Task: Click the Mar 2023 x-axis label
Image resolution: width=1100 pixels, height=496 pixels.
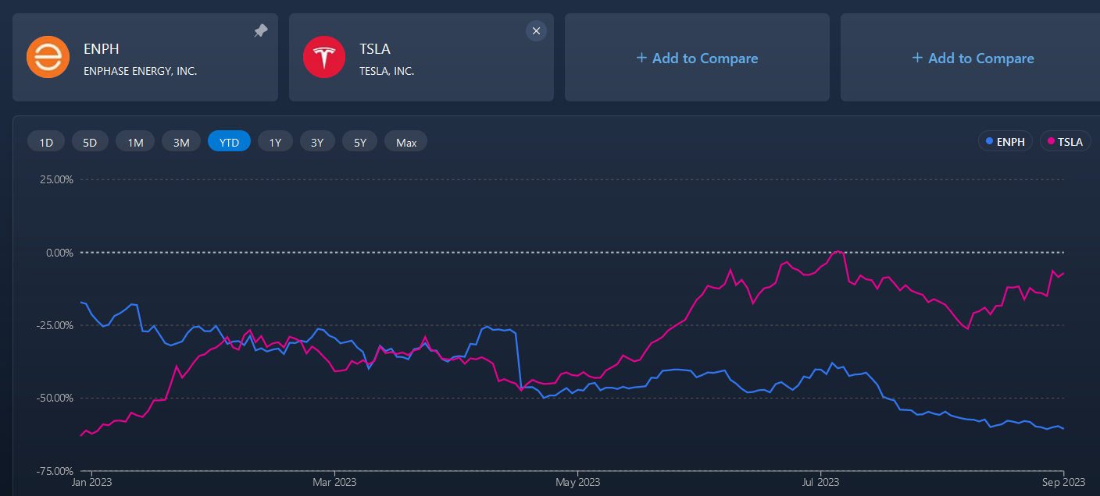Action: 334,482
